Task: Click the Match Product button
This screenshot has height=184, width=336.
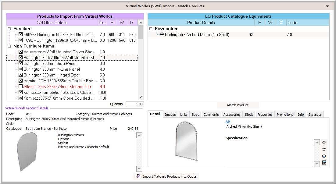Action: (x=238, y=105)
